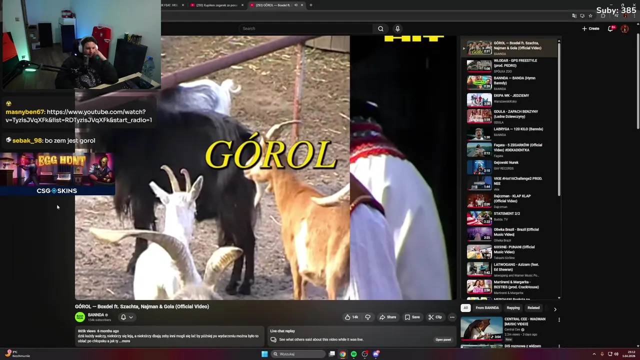This screenshot has height=360, width=640.
Task: Click into the YouTube search field
Action: pyautogui.click(x=305, y=28)
